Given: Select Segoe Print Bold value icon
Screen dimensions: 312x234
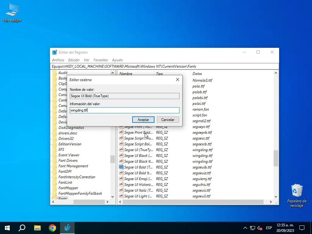Looking at the screenshot, I should (x=121, y=132).
